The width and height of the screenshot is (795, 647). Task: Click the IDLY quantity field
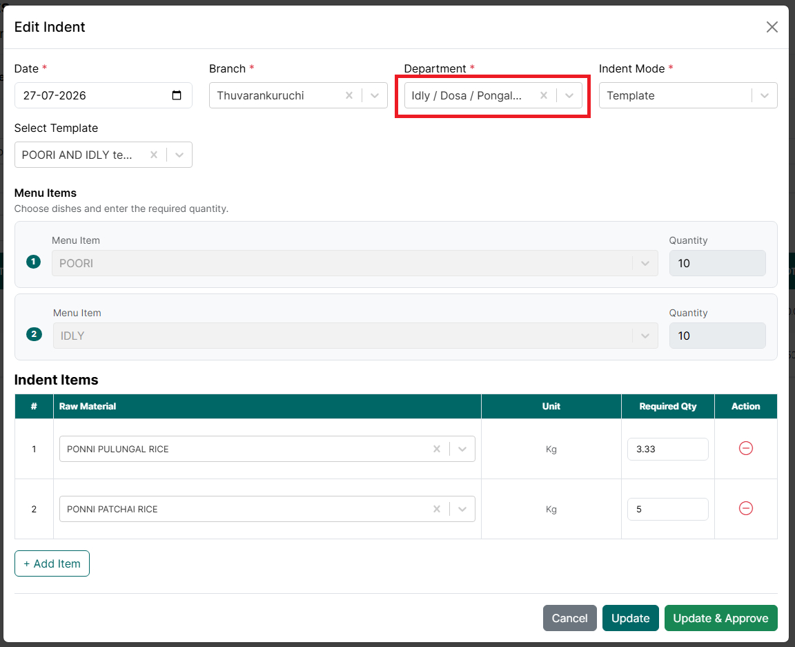coord(717,336)
